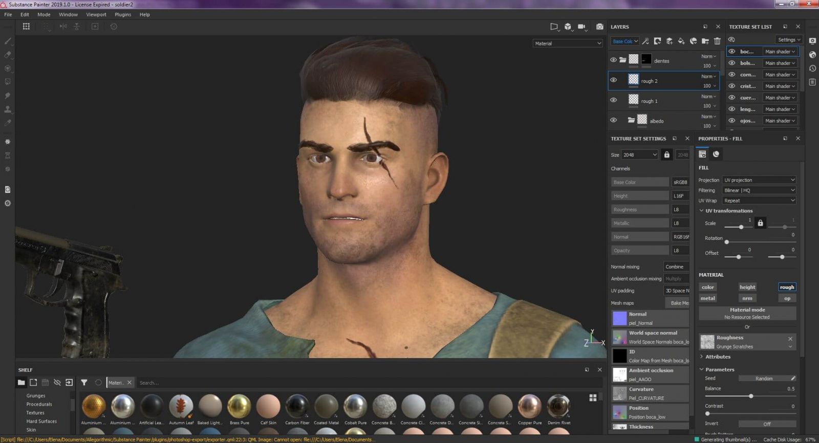The width and height of the screenshot is (819, 443).
Task: Click the shelf filter funnel icon
Action: click(x=84, y=382)
